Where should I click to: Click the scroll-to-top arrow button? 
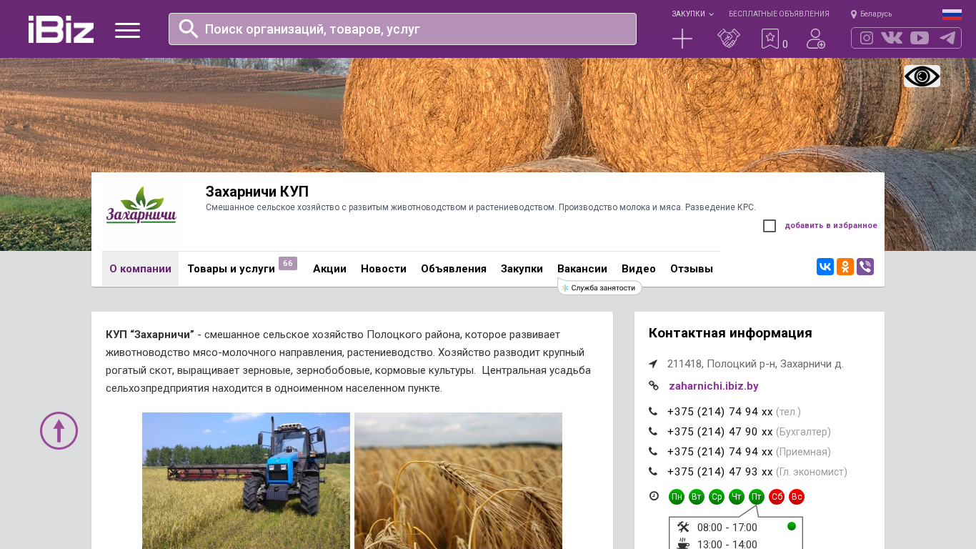tap(59, 430)
